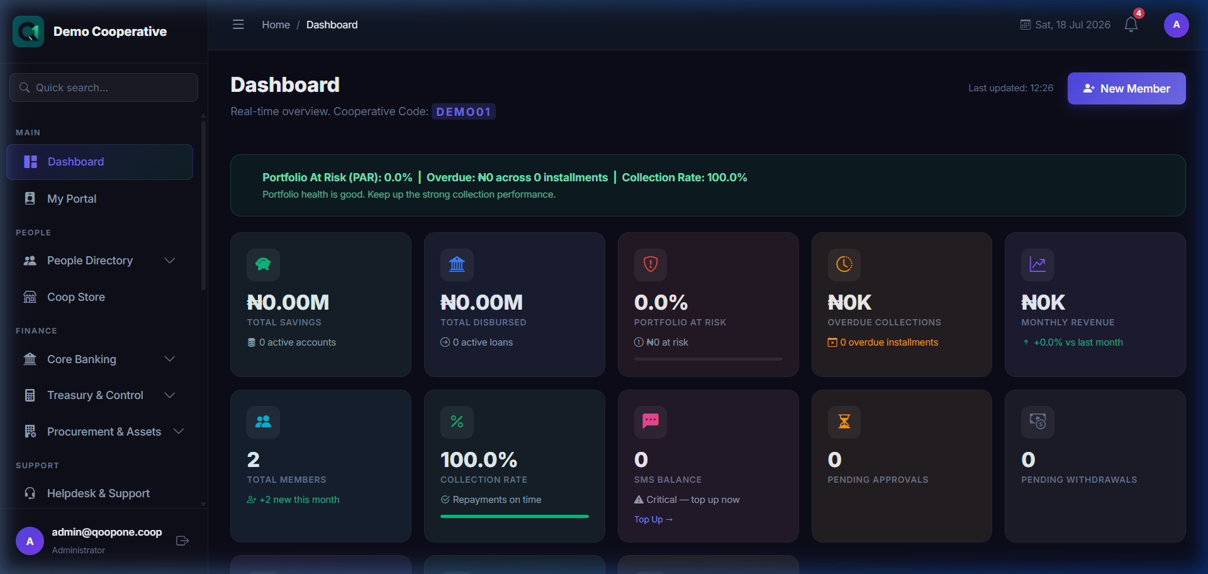Image resolution: width=1208 pixels, height=574 pixels.
Task: Click '+2 new this month' text
Action: (299, 500)
